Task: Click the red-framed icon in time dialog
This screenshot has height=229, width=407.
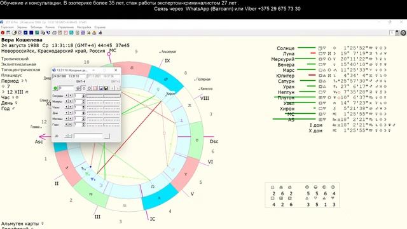Action: [95, 88]
